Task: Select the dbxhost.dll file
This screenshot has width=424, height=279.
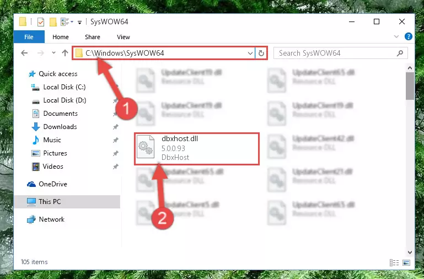Action: (197, 148)
